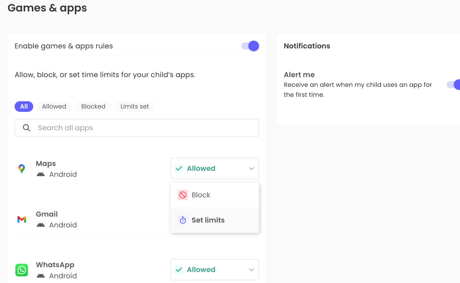460x283 pixels.
Task: Click the Android label under WhatsApp
Action: pyautogui.click(x=63, y=276)
